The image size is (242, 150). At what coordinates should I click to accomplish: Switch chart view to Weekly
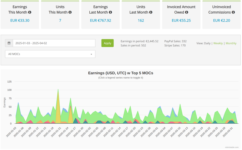click(x=218, y=43)
